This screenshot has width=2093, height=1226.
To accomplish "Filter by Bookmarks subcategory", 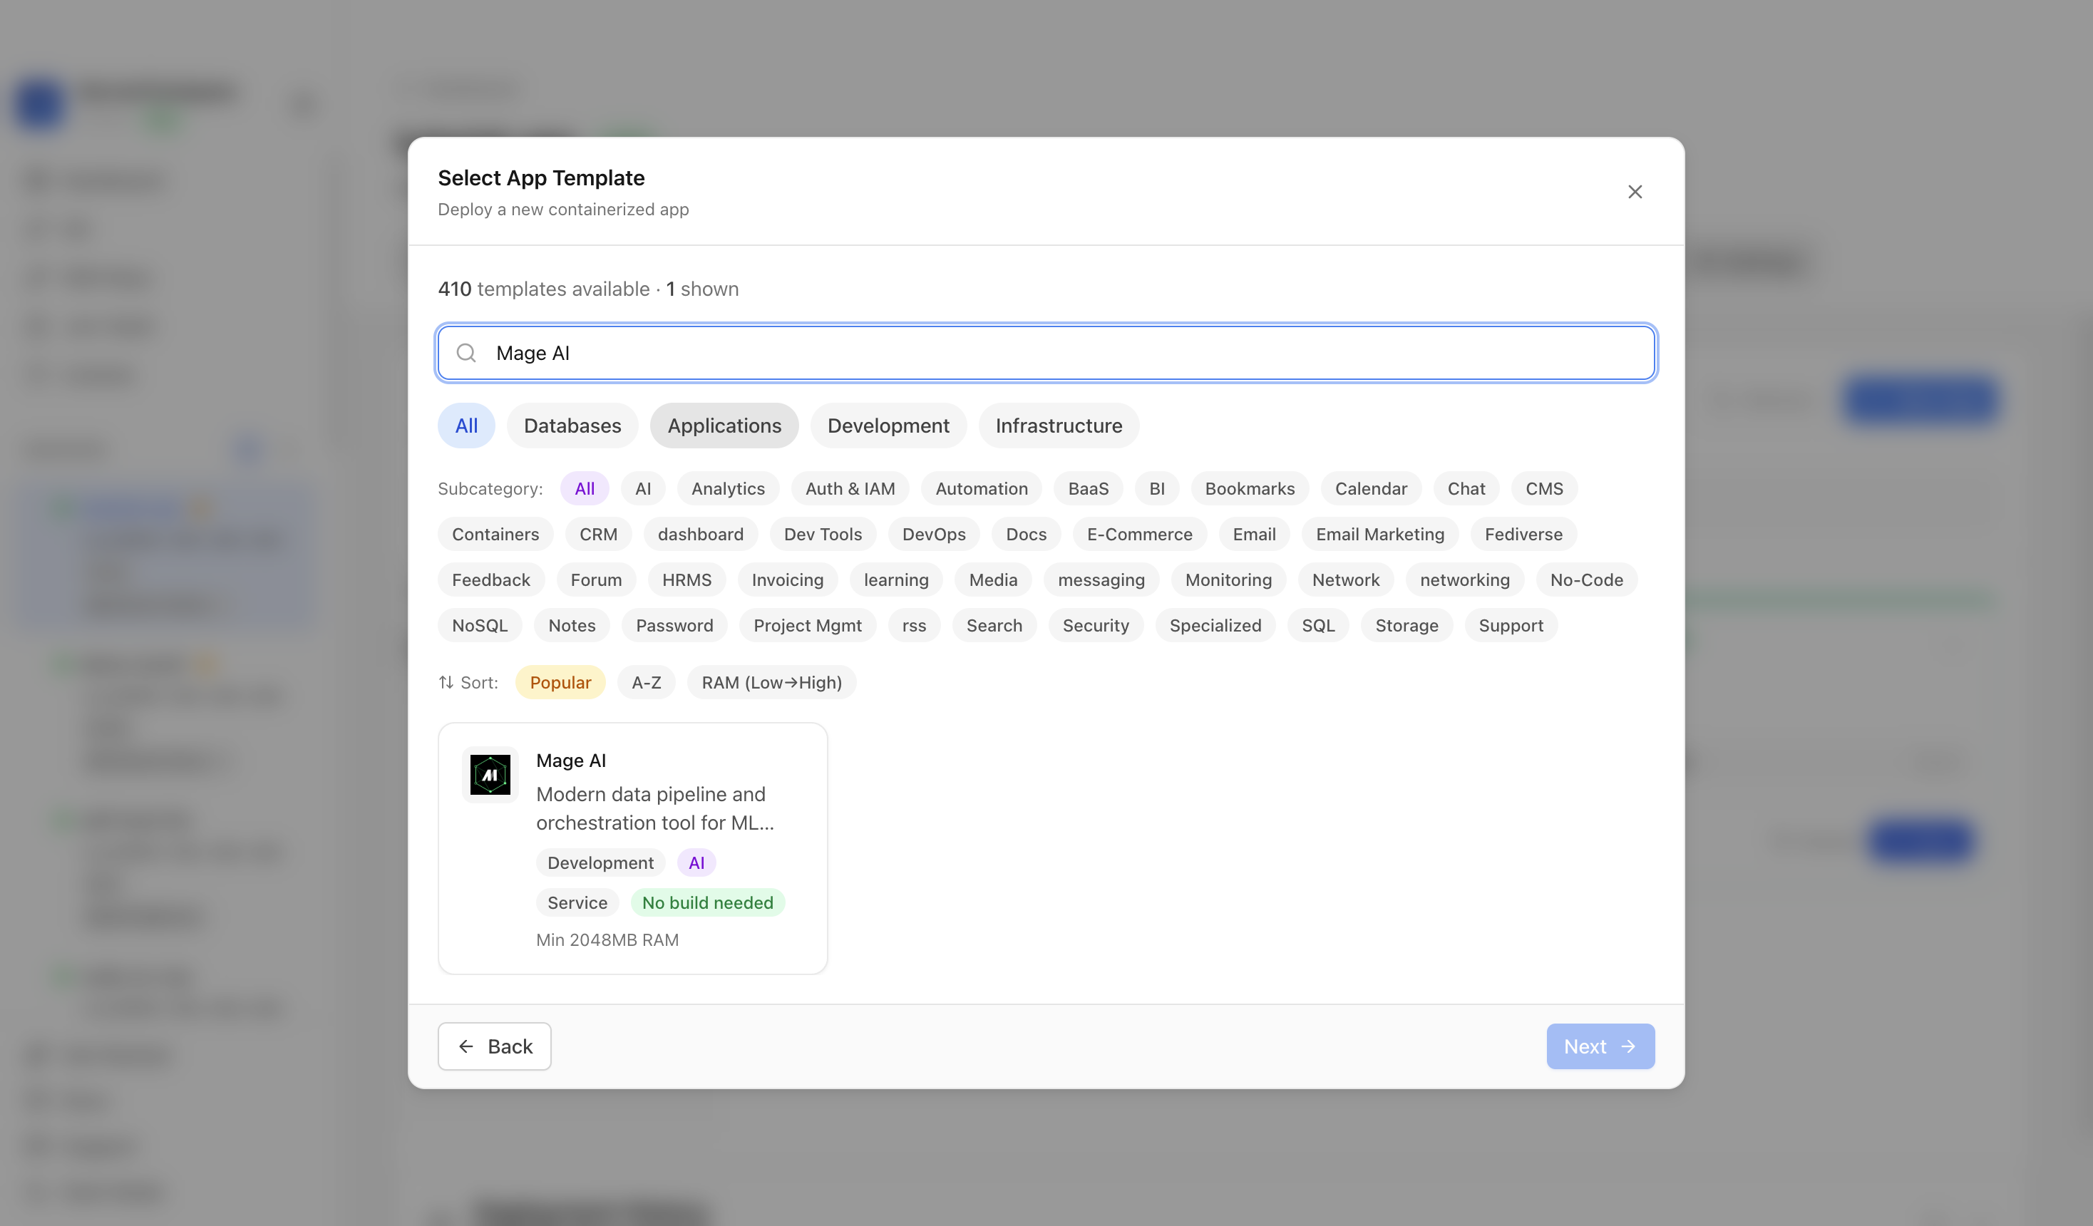I will [1250, 488].
